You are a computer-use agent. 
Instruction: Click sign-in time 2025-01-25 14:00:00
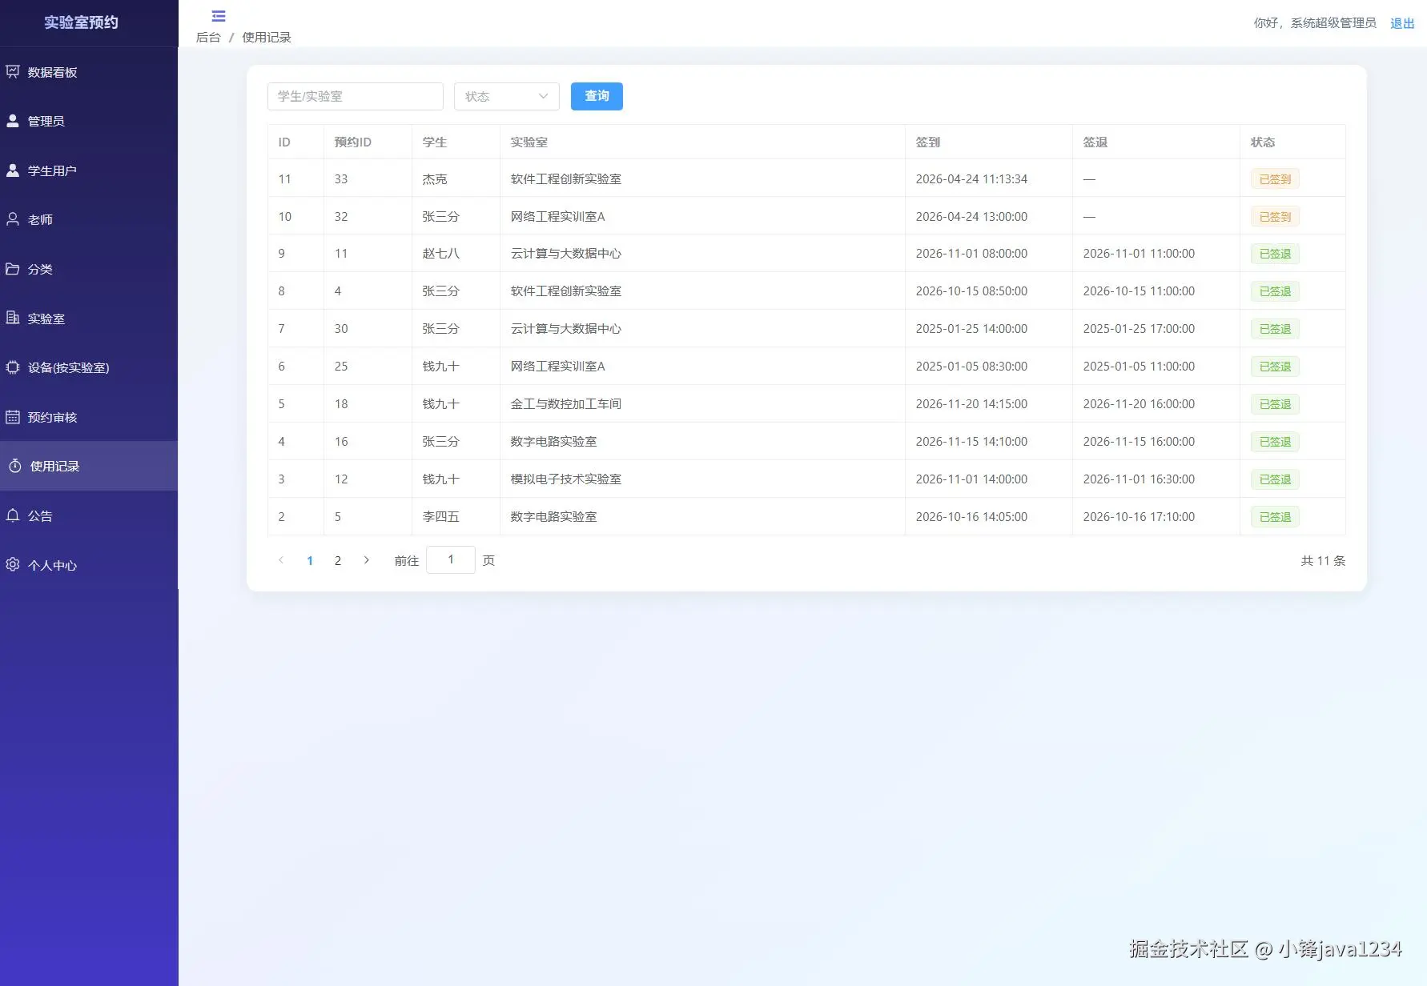(971, 329)
